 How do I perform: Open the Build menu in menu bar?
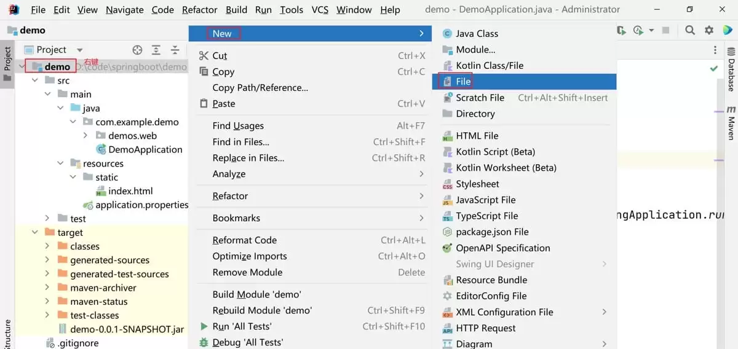[237, 10]
